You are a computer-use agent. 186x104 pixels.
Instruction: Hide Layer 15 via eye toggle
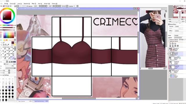coord(170,71)
